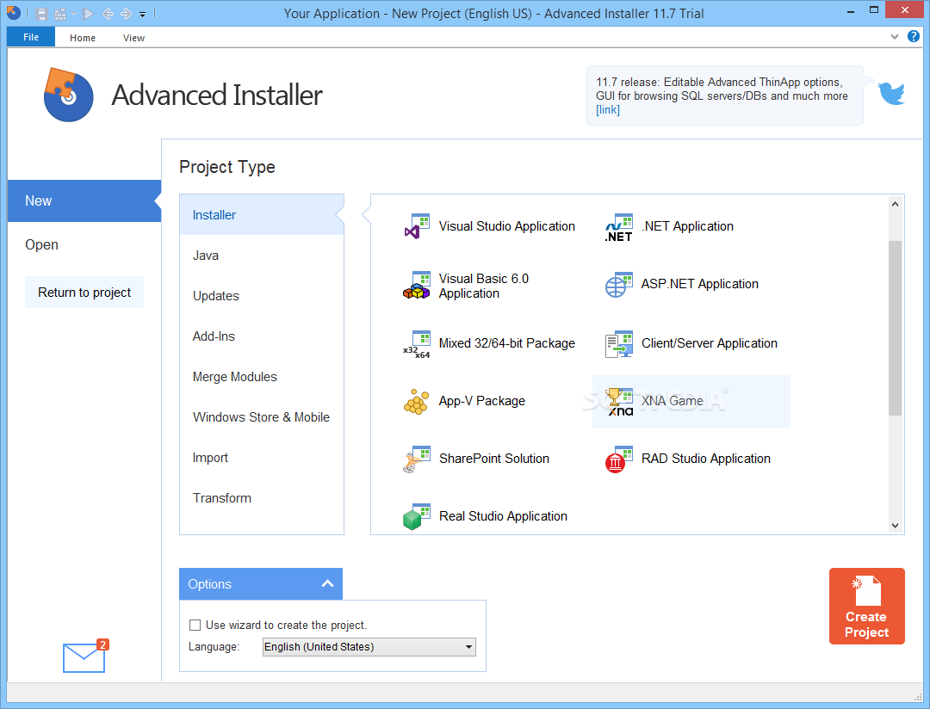This screenshot has height=709, width=930.
Task: Click the Twitter bird icon
Action: [891, 94]
